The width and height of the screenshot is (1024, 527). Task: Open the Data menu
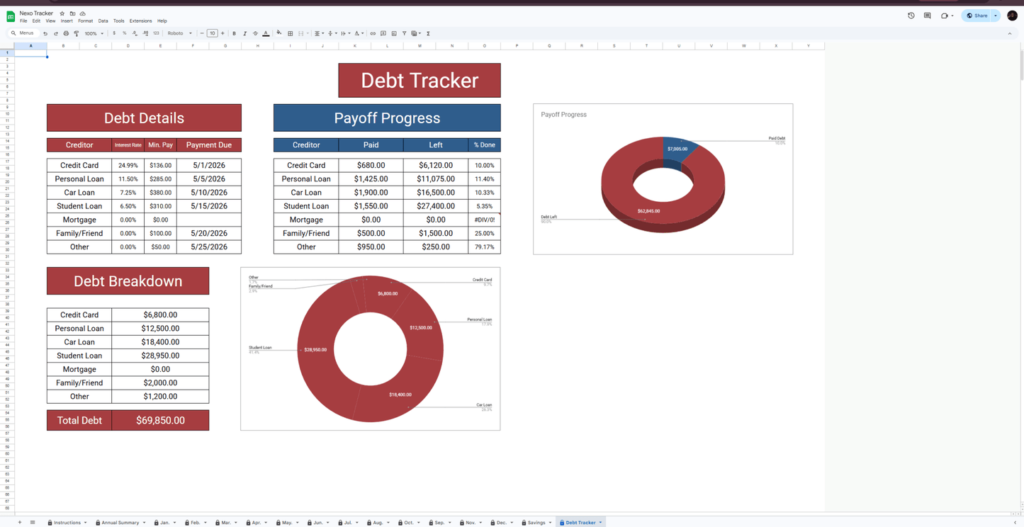pos(103,21)
